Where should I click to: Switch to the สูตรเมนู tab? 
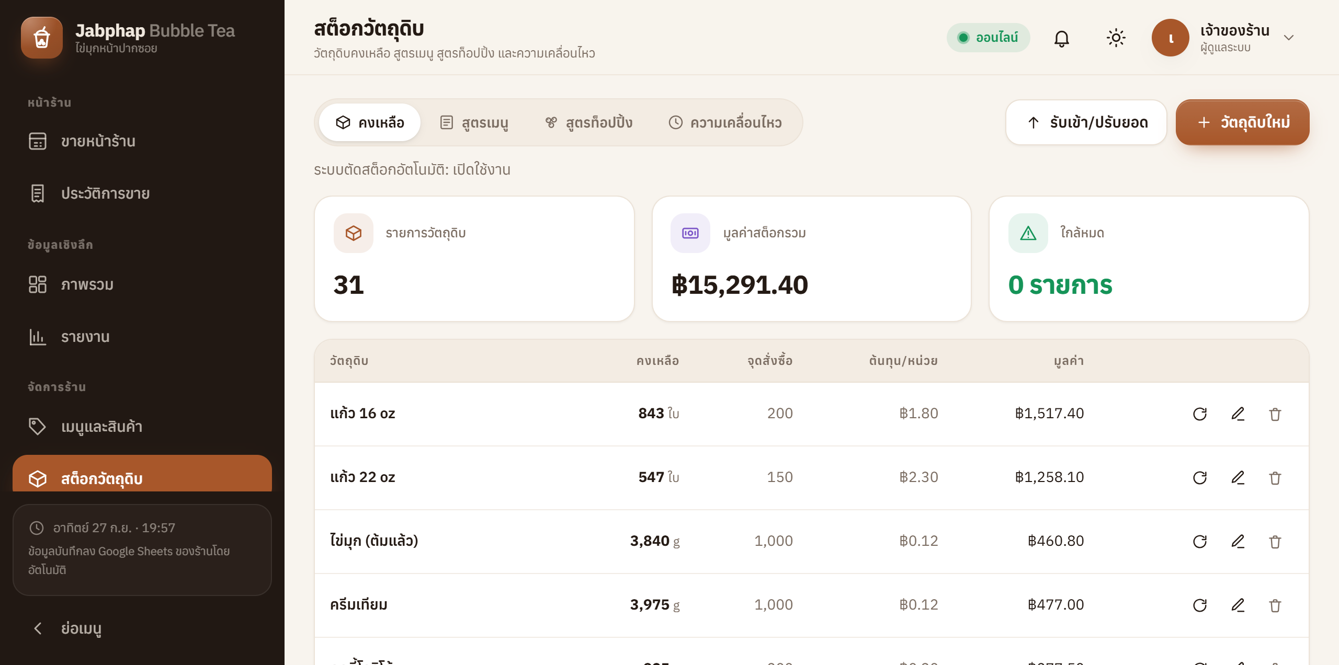474,122
